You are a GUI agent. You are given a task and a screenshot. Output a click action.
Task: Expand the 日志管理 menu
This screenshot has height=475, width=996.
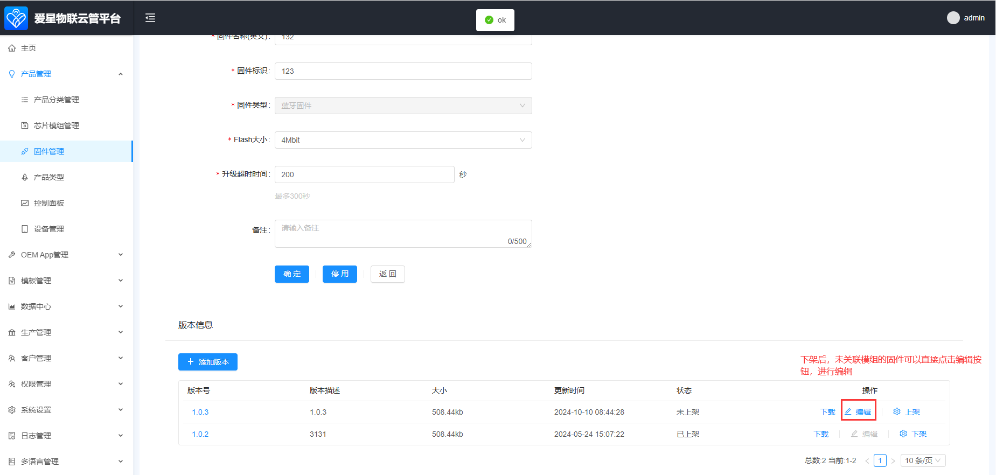click(x=66, y=436)
